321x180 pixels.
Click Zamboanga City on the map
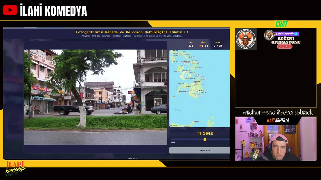click(x=184, y=91)
